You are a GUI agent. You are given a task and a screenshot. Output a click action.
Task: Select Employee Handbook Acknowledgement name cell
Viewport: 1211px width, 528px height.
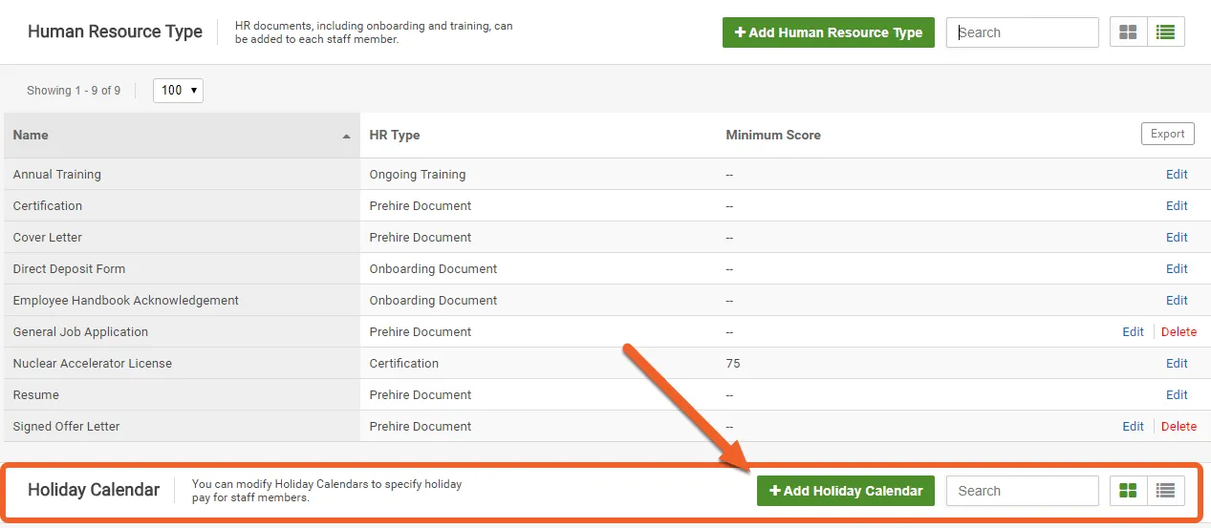coord(182,301)
